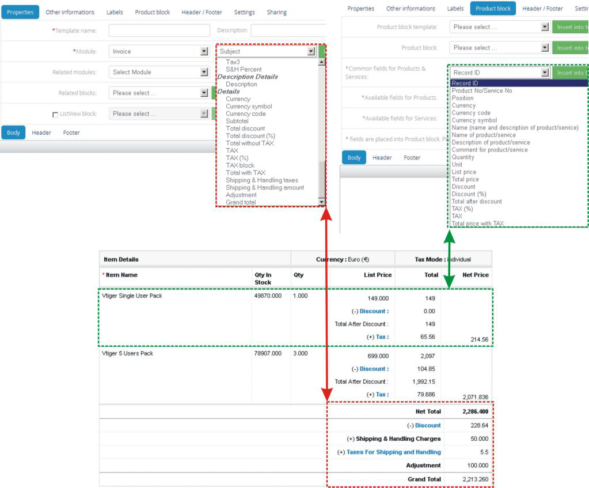The image size is (589, 488).
Task: Select highlighted Record ID list option
Action: click(519, 83)
